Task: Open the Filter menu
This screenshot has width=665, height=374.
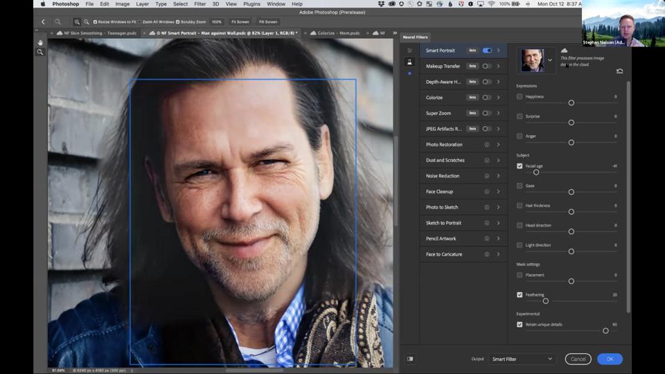Action: coord(199,4)
